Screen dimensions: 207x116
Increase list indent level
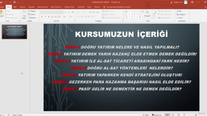93,12
